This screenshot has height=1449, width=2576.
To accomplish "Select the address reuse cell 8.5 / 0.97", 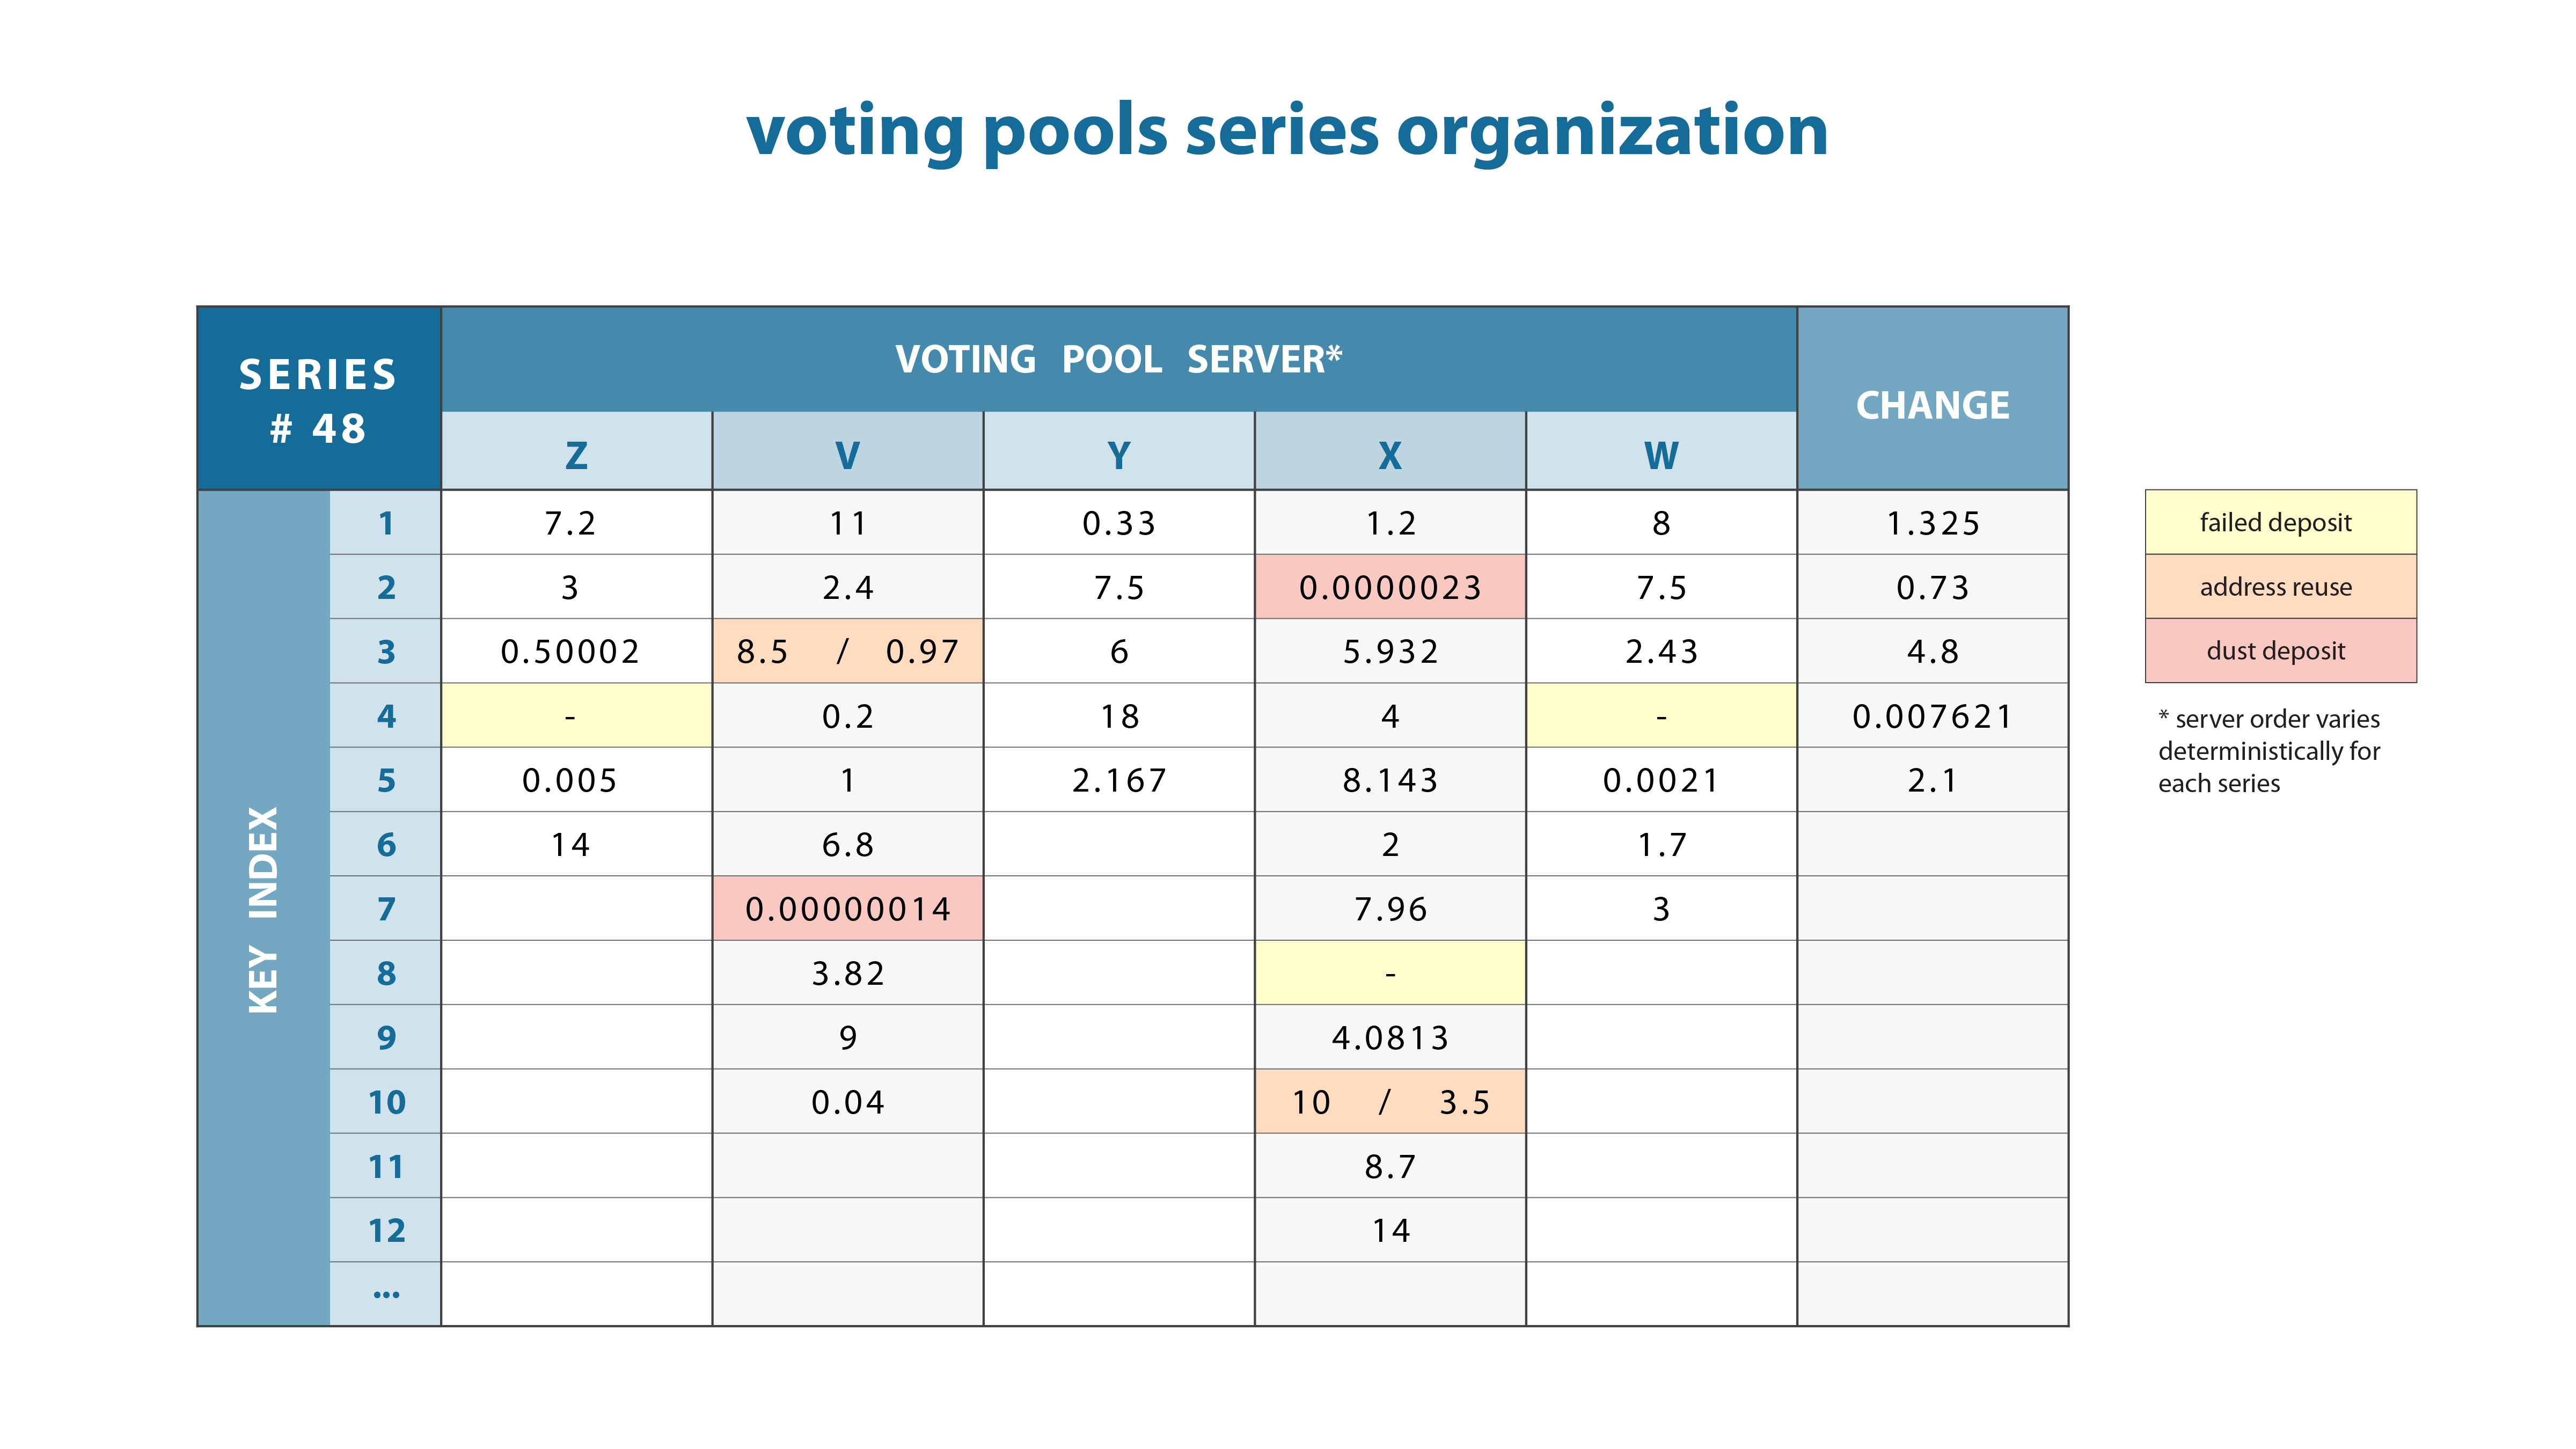I will point(847,652).
